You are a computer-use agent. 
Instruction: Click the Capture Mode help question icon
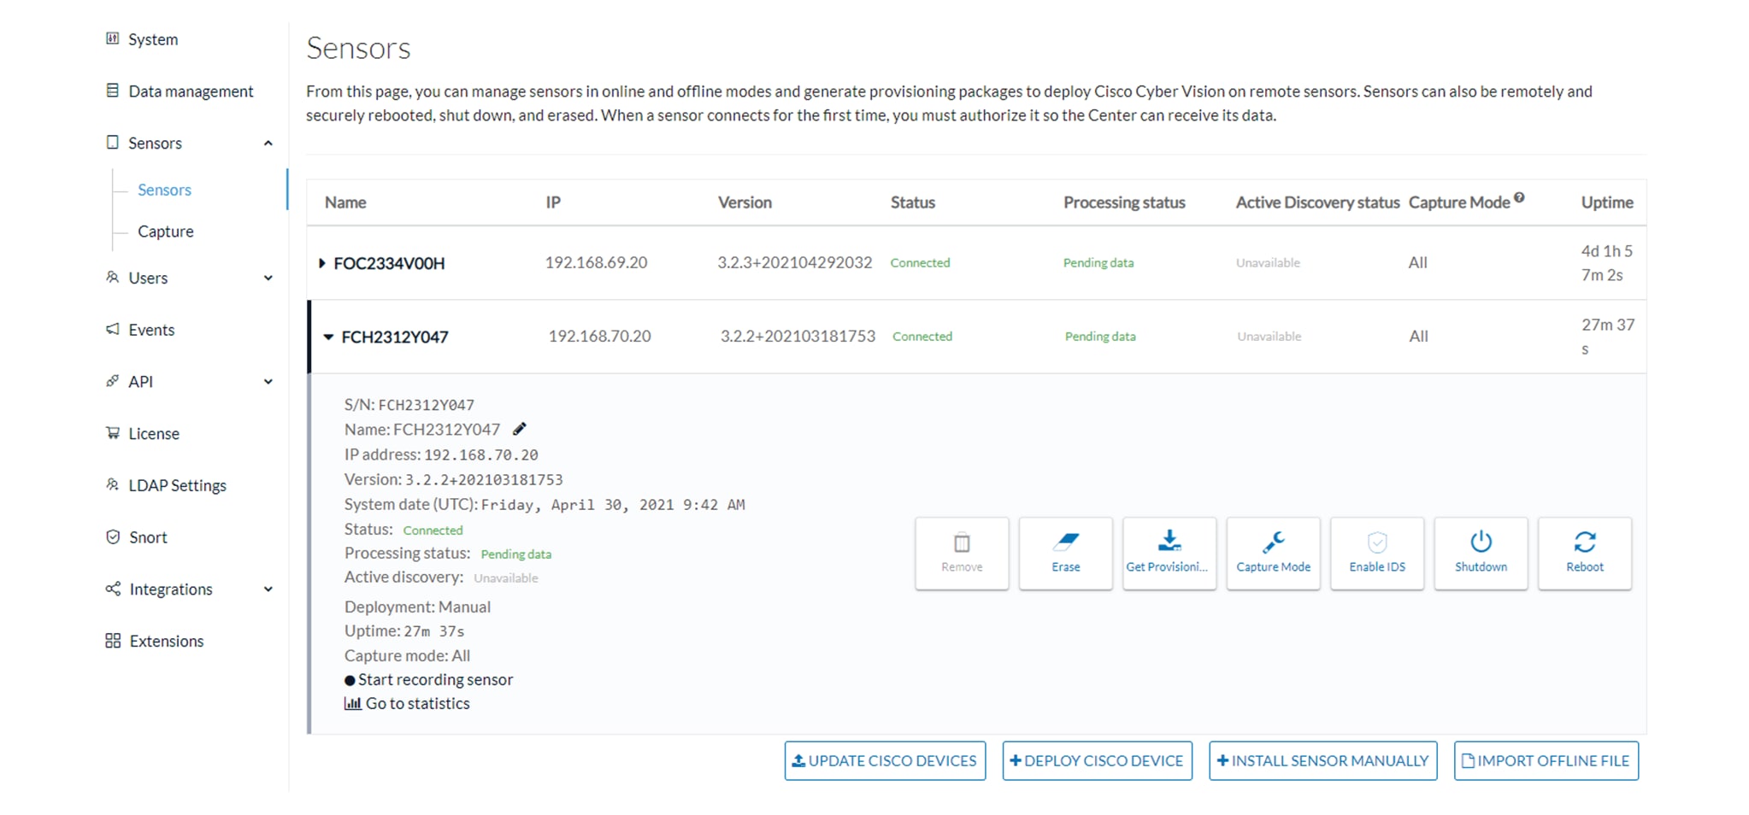(1519, 197)
